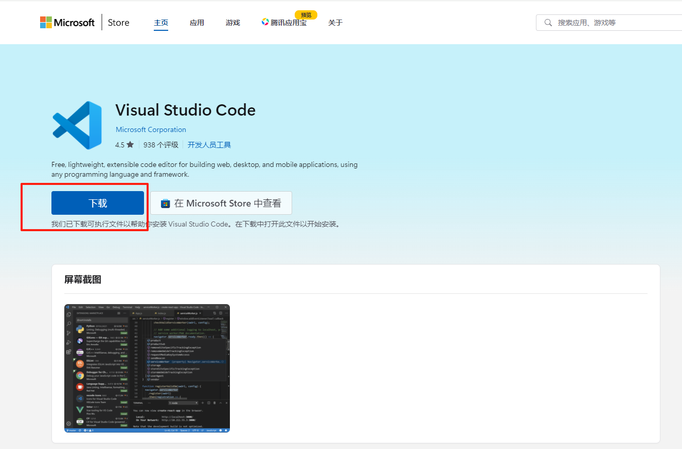Open the 腾讯应用宝 tab

point(284,23)
